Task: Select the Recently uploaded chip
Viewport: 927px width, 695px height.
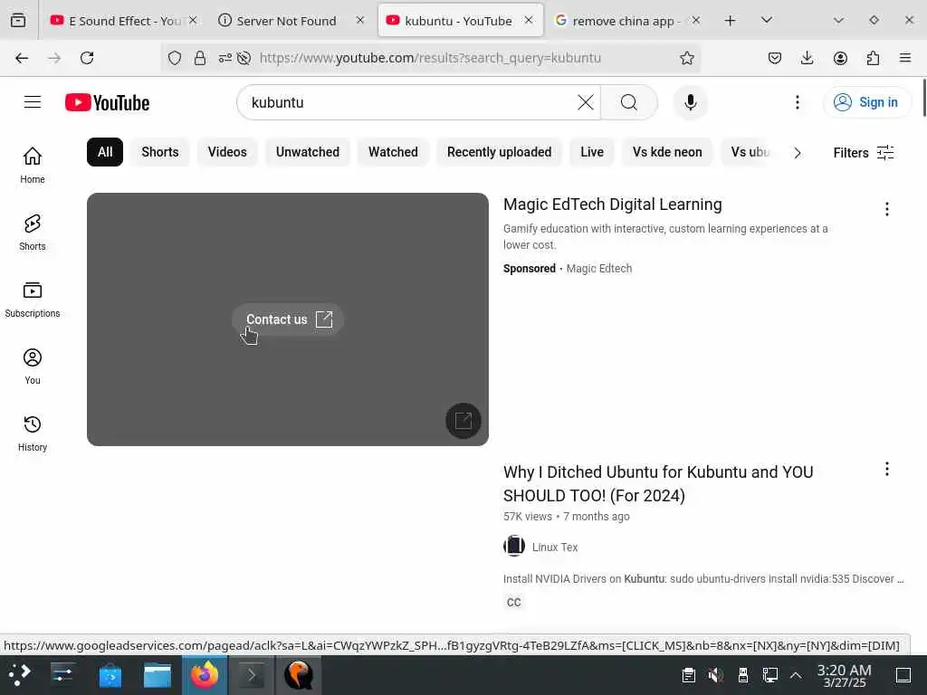Action: coord(499,152)
